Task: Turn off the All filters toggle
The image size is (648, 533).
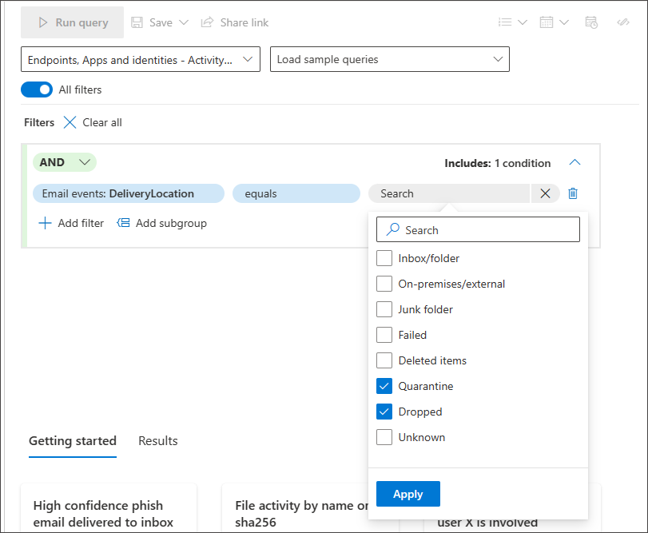Action: coord(37,89)
